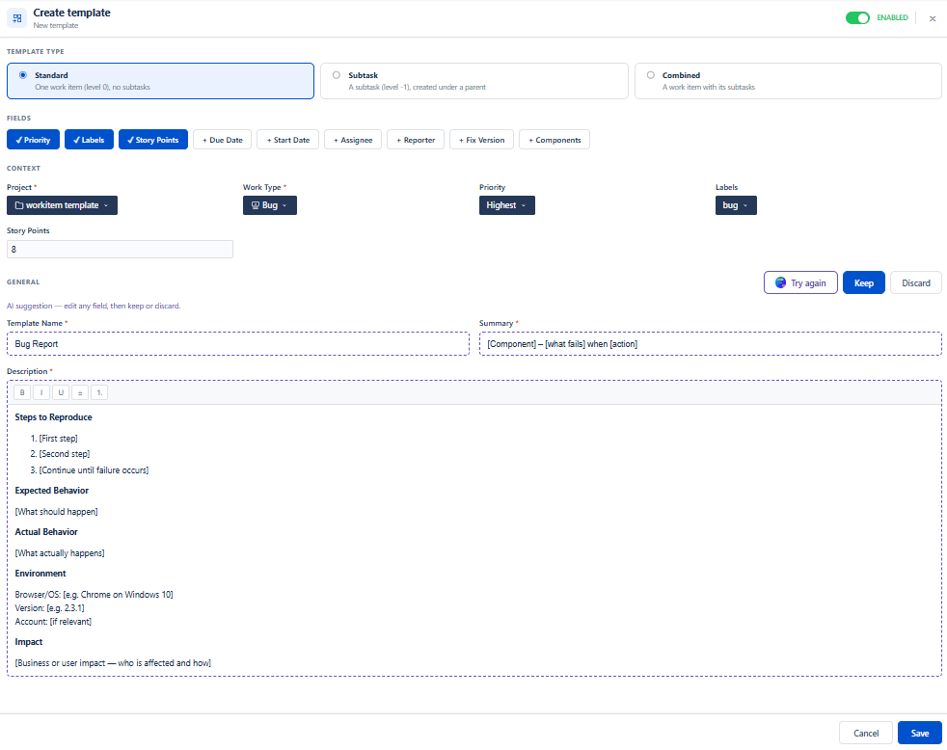947x750 pixels.
Task: Click Try again AI suggestion button
Action: [x=800, y=282]
